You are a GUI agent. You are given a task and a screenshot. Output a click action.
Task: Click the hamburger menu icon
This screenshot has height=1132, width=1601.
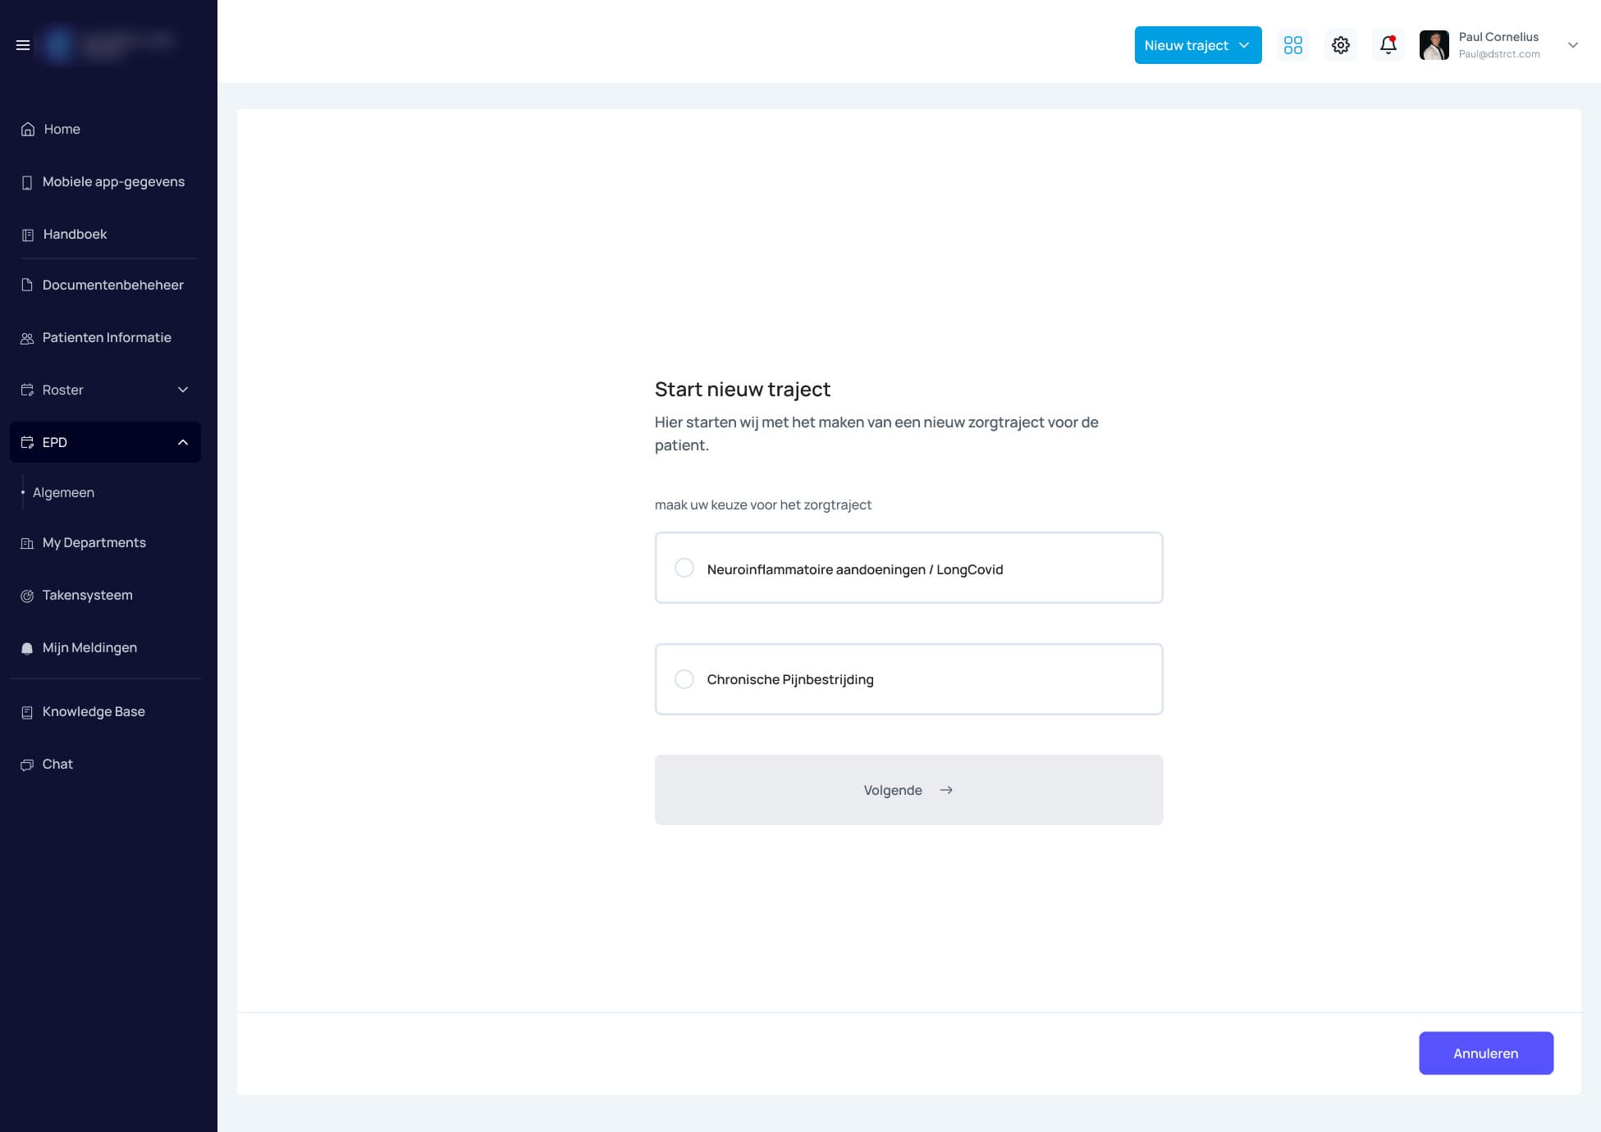click(x=23, y=45)
